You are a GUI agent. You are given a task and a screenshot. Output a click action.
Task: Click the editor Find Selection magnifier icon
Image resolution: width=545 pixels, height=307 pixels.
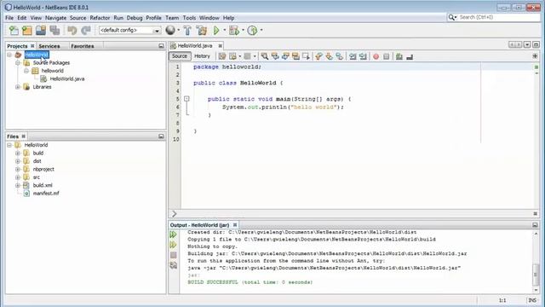tap(265, 56)
